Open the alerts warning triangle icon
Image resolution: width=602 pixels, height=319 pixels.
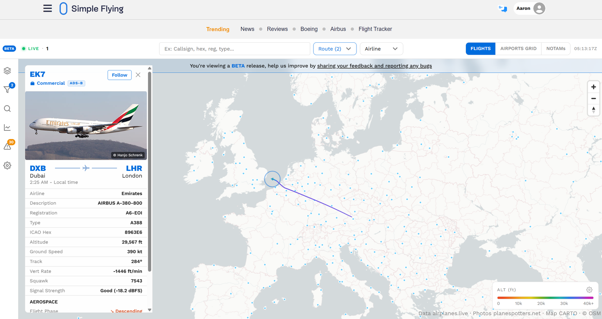[7, 146]
